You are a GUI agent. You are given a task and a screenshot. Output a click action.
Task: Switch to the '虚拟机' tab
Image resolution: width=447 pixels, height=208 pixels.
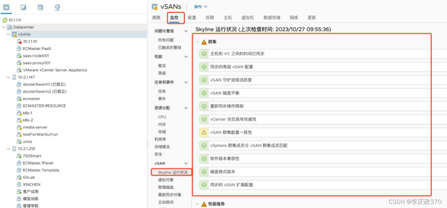248,18
